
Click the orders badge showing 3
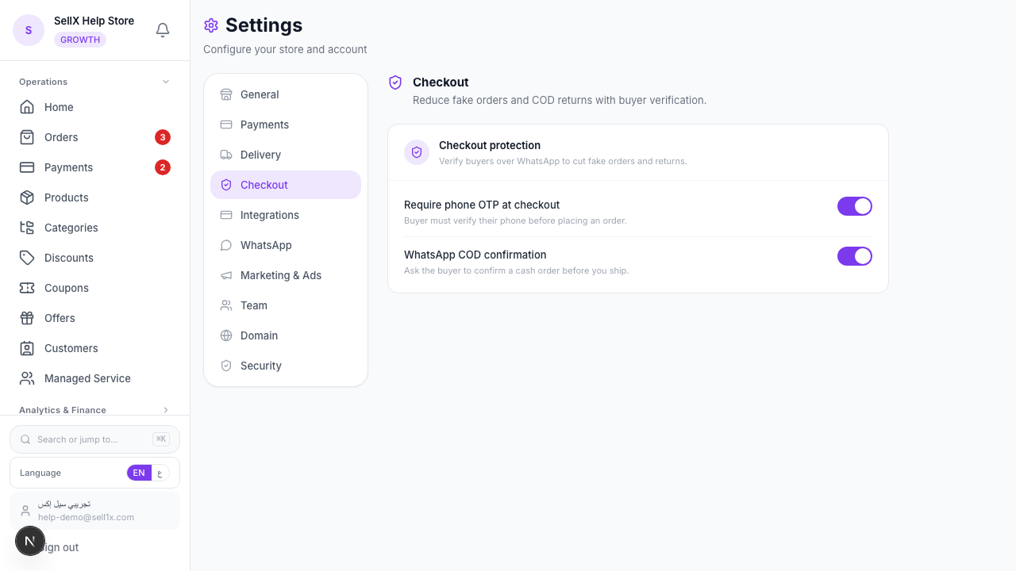[x=163, y=137]
